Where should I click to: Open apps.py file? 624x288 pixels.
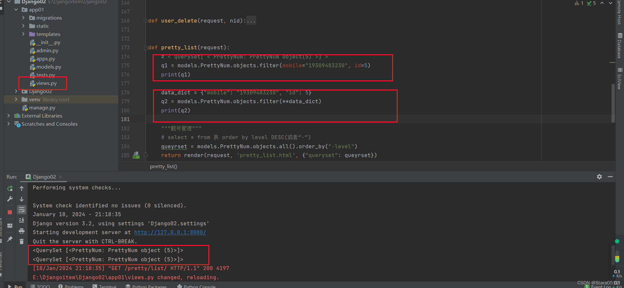point(43,59)
